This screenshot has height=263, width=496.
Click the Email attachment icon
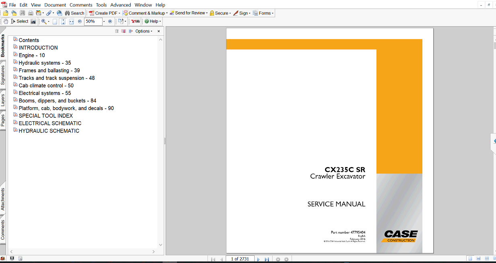(x=59, y=13)
